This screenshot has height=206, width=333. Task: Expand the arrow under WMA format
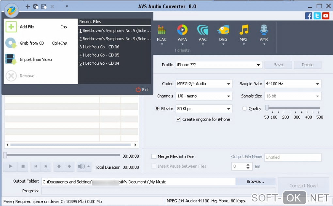tap(182, 44)
